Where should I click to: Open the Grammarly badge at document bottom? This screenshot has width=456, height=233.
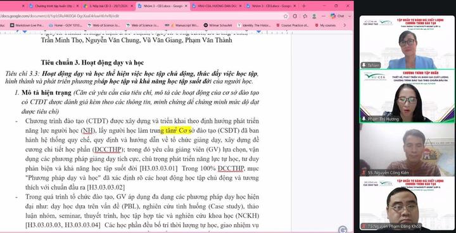click(x=343, y=229)
